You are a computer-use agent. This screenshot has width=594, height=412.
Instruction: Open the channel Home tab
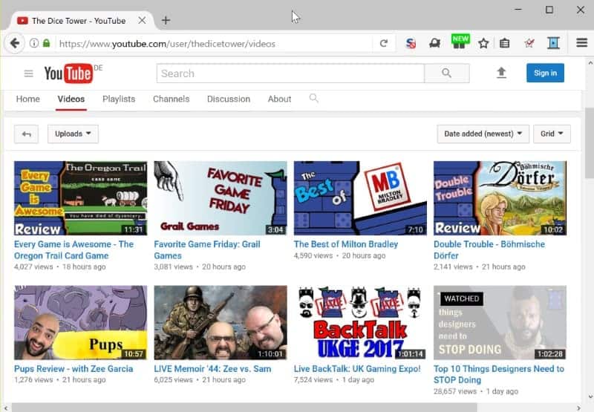pyautogui.click(x=28, y=99)
